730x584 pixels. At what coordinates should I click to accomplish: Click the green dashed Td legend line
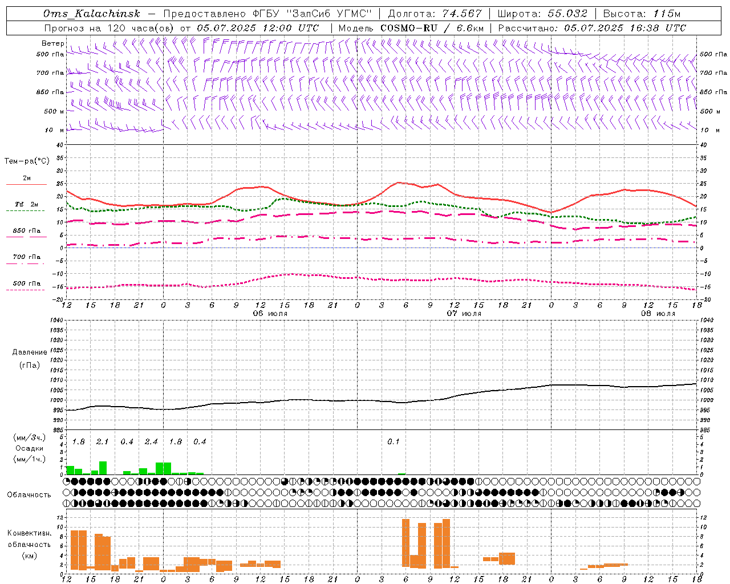(x=26, y=210)
